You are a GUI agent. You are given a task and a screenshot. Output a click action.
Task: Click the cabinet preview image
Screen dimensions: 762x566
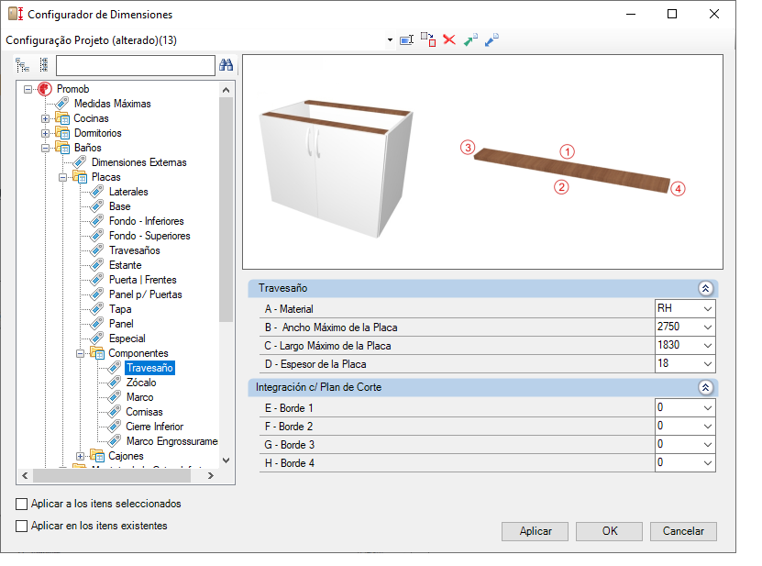coord(337,169)
